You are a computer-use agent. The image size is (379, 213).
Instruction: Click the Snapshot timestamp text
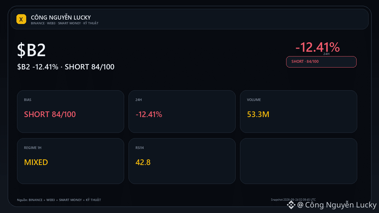click(293, 199)
